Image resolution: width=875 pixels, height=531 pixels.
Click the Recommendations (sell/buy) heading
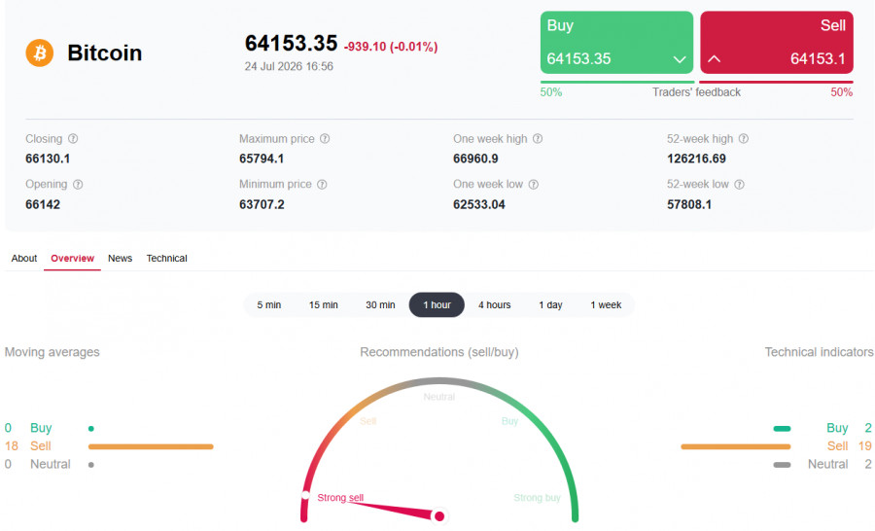tap(439, 352)
